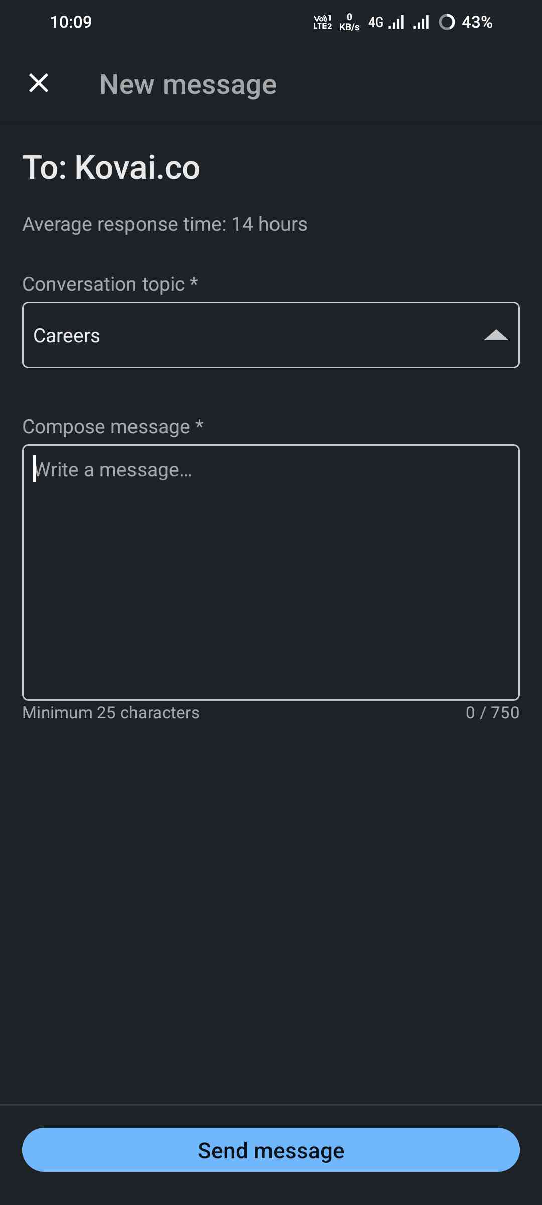Image resolution: width=542 pixels, height=1205 pixels.
Task: Tap the Minimum 25 characters hint
Action: point(111,713)
